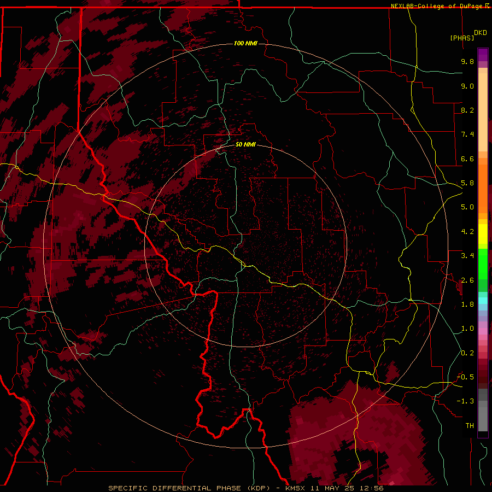Click the NEXLAB-College of DuPage label
Screen dimensions: 492x492
pos(437,6)
